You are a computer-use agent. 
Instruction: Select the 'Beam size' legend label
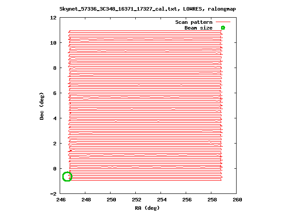tap(199, 28)
